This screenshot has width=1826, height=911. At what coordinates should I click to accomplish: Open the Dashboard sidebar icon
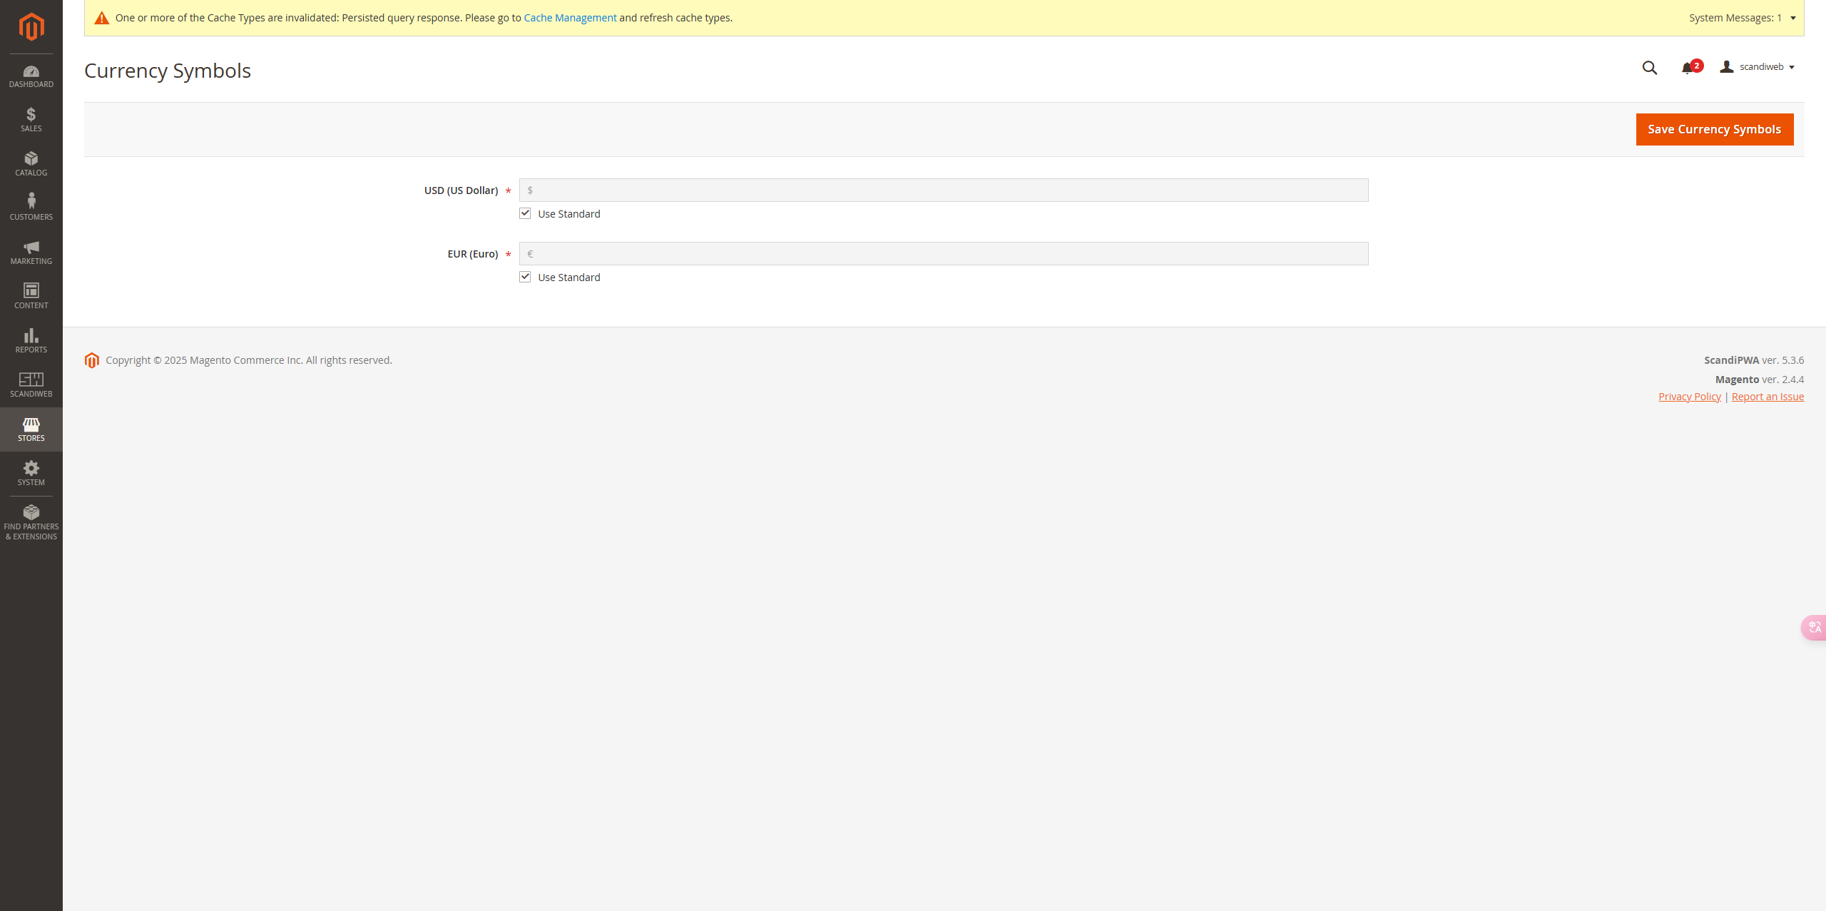point(31,76)
